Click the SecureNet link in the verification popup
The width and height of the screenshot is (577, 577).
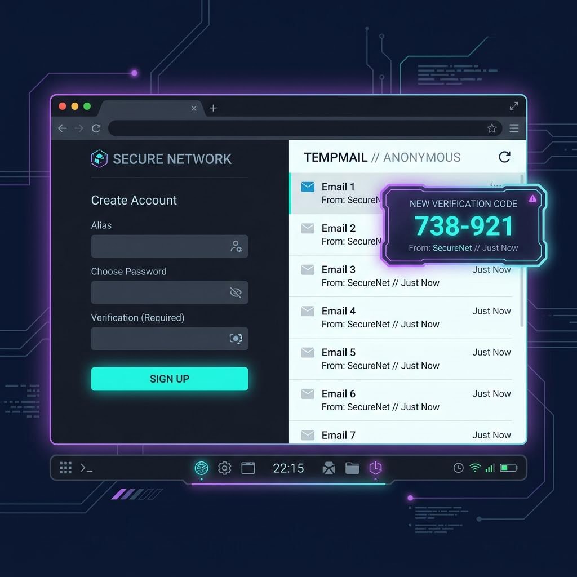(452, 248)
